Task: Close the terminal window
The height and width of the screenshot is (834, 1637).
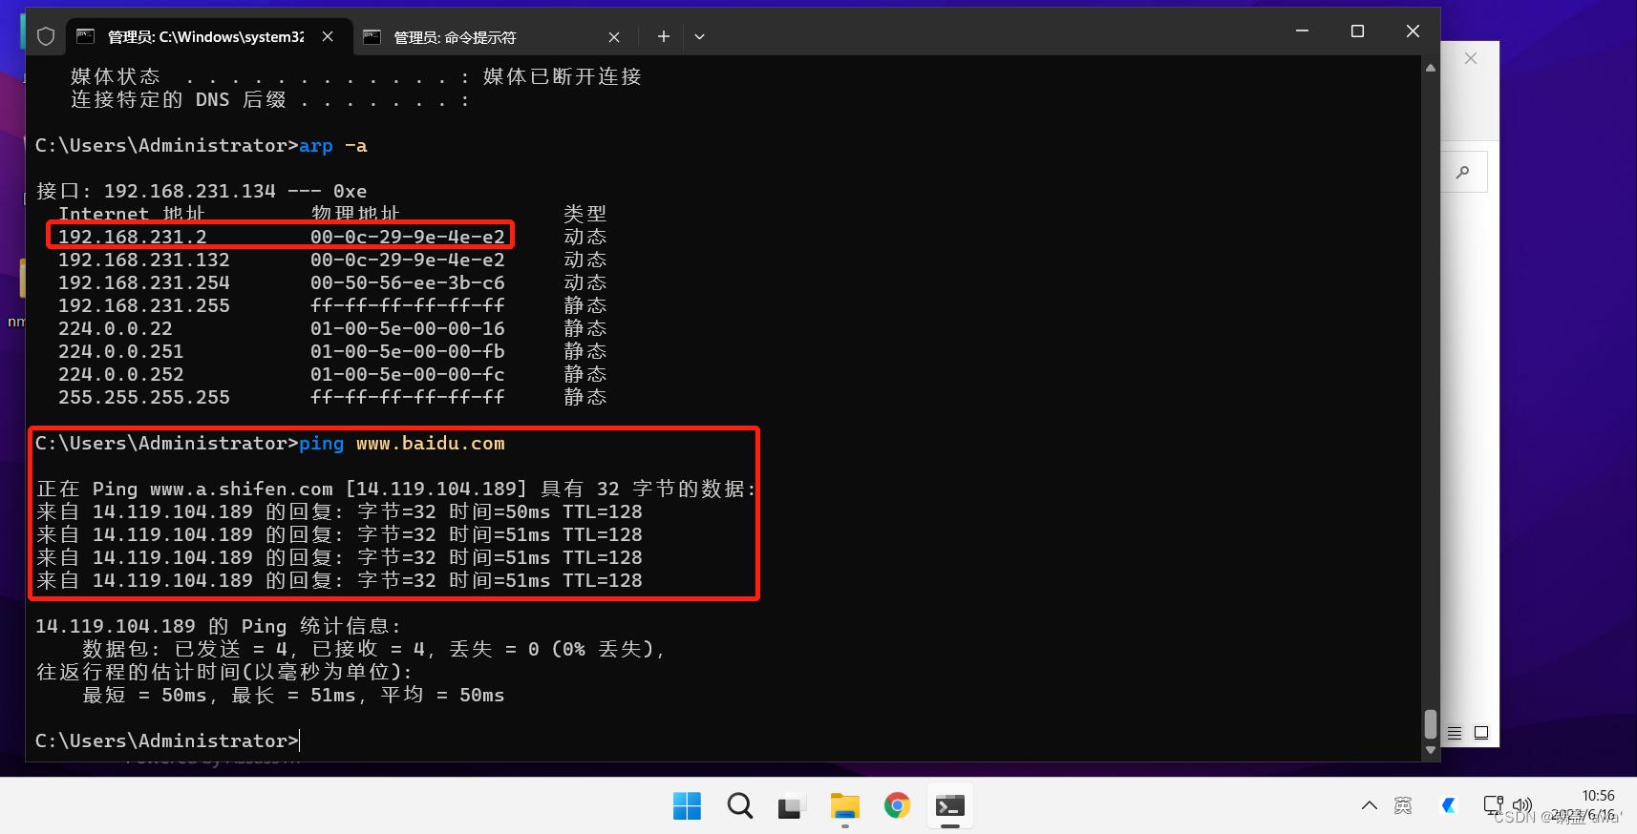Action: coord(1413,31)
